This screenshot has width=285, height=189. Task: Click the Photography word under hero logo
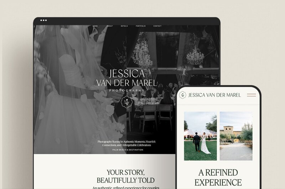[126, 91]
